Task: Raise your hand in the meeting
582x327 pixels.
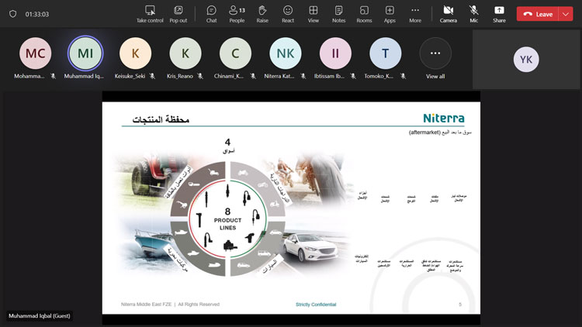Action: 262,13
